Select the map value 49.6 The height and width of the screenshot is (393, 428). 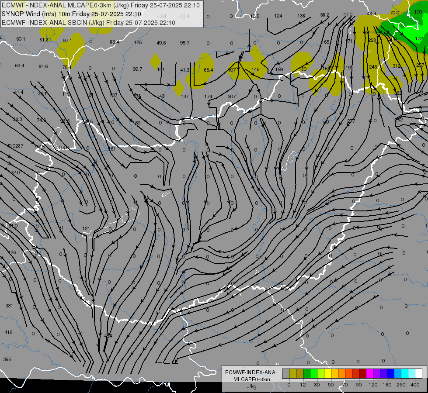point(161,43)
